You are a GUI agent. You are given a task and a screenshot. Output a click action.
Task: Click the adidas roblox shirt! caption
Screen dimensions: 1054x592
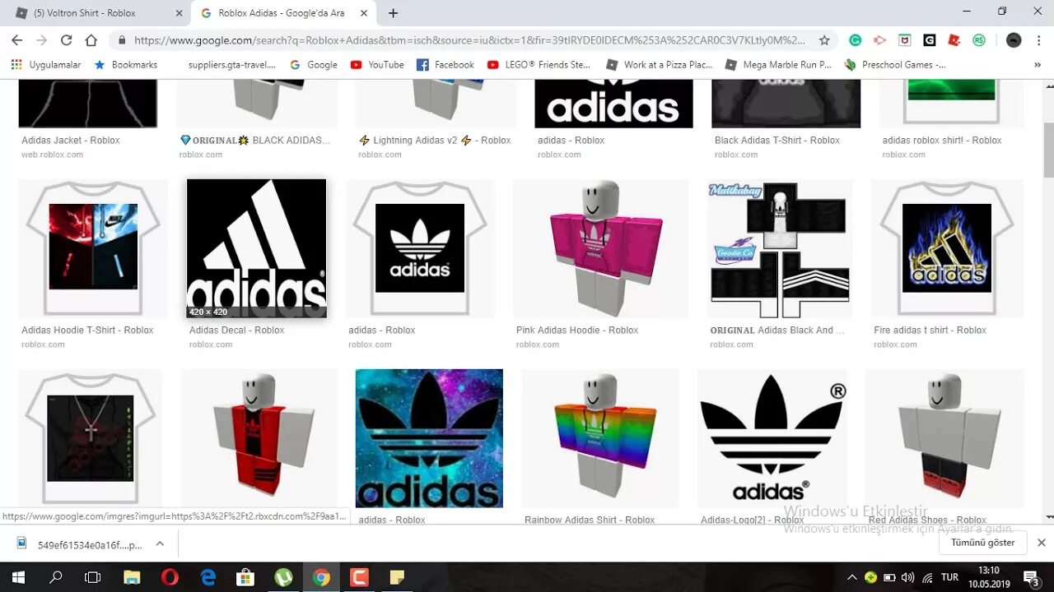(x=942, y=141)
